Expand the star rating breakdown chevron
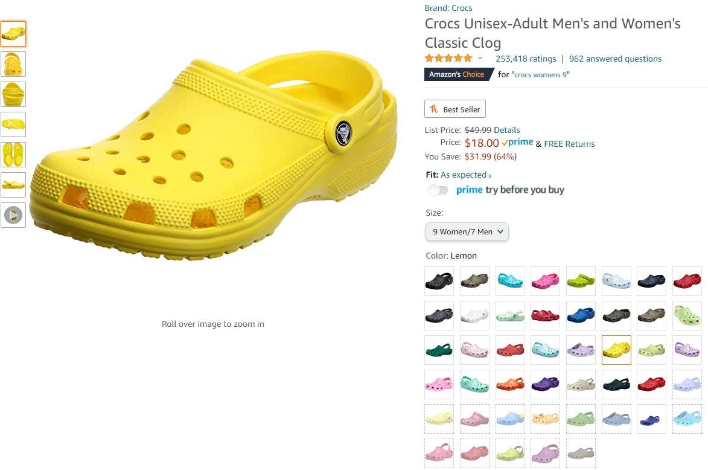Image resolution: width=708 pixels, height=470 pixels. [x=480, y=58]
